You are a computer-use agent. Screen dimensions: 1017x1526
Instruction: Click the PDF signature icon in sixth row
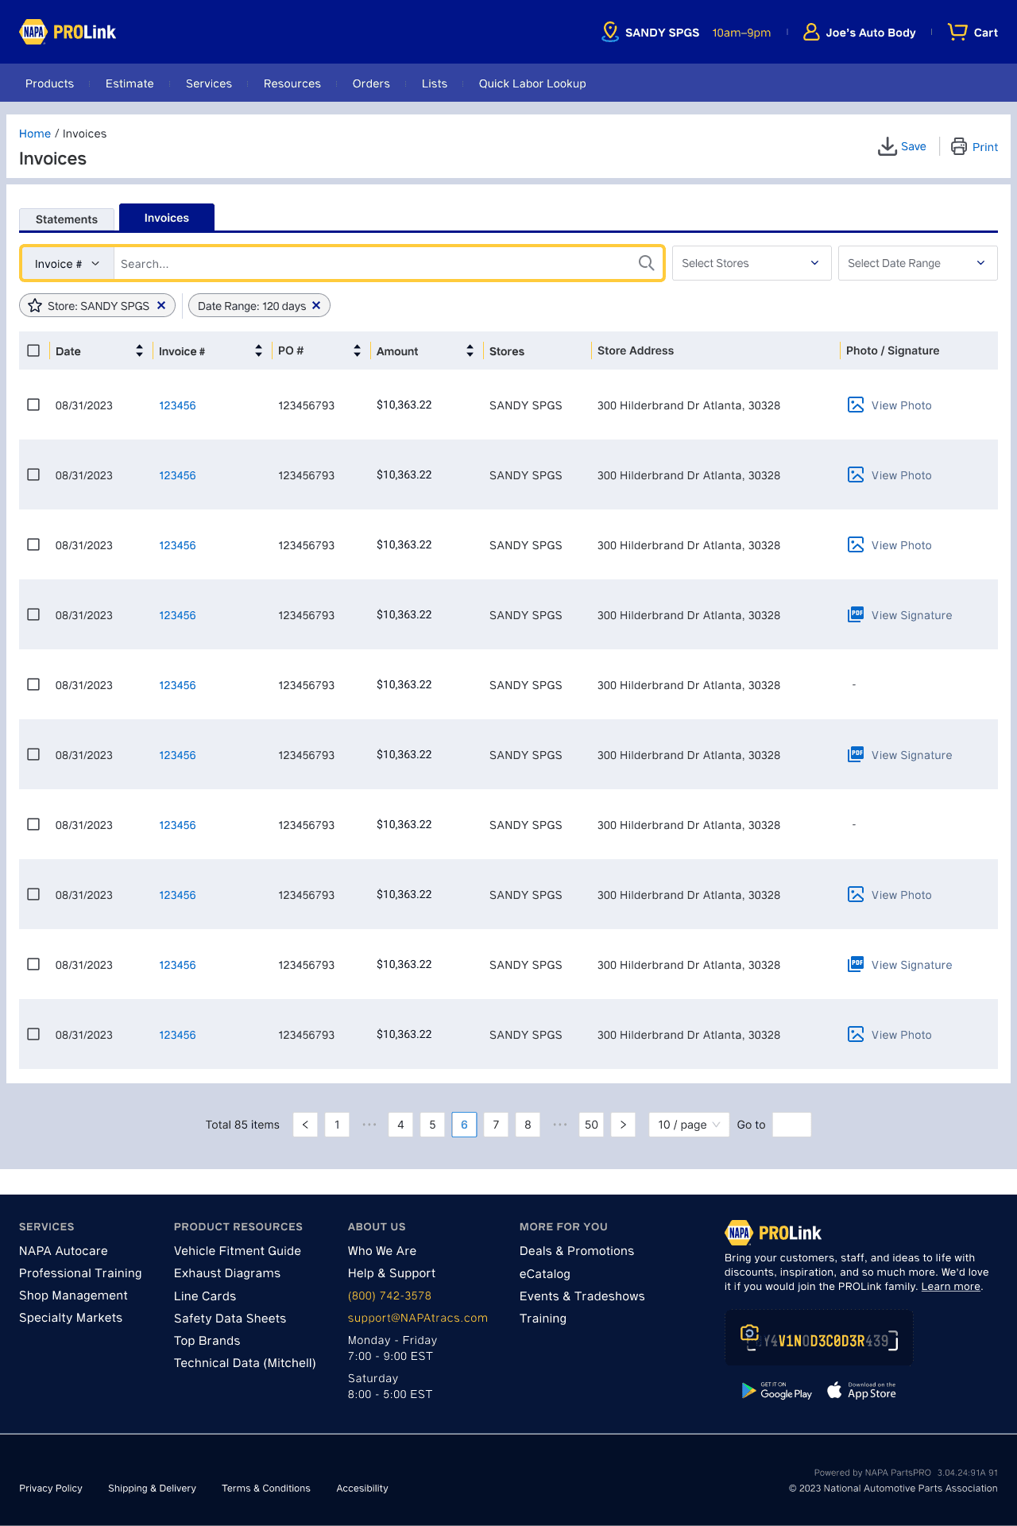point(856,755)
